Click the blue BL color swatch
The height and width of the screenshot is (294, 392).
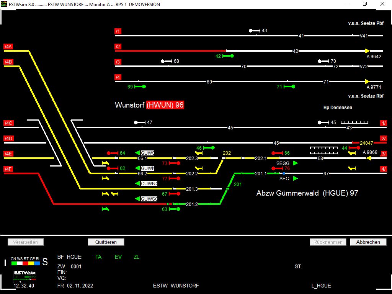[x=38, y=263]
